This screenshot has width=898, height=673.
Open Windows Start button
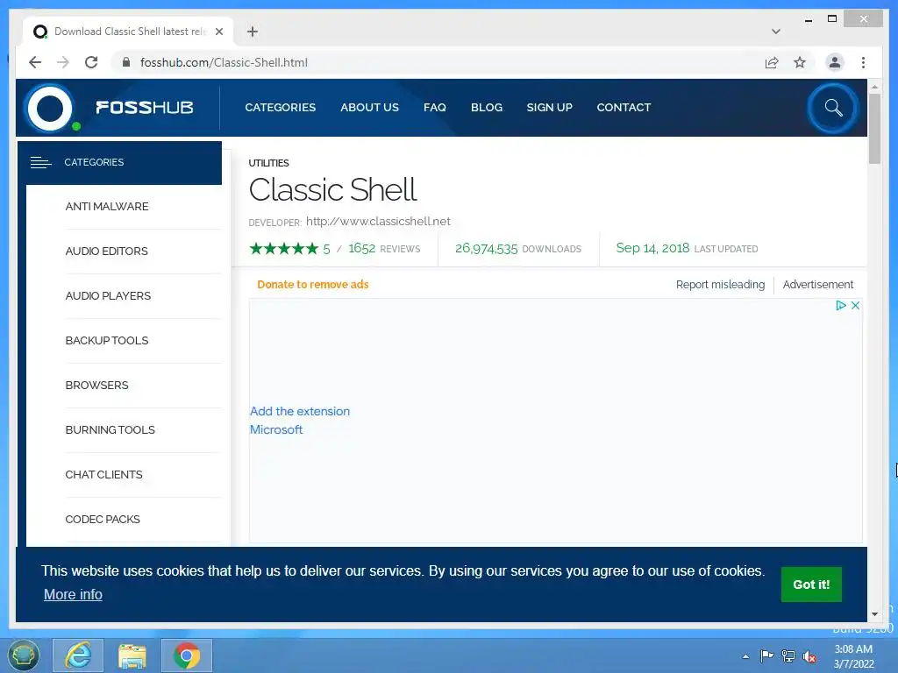(x=24, y=655)
